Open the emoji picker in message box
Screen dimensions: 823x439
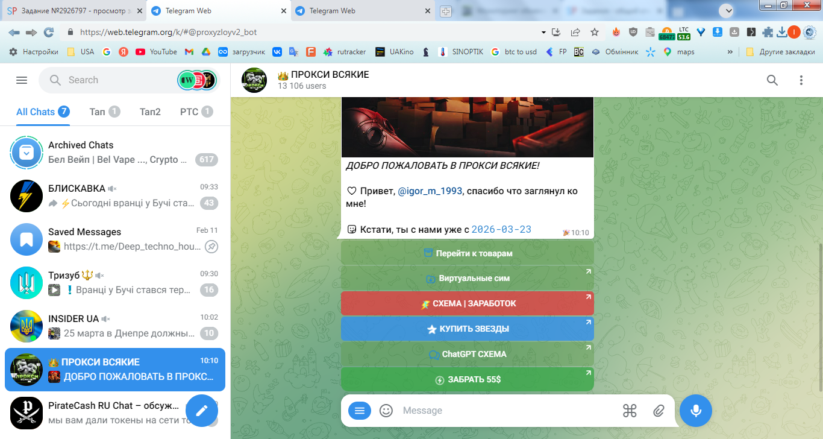click(x=386, y=411)
